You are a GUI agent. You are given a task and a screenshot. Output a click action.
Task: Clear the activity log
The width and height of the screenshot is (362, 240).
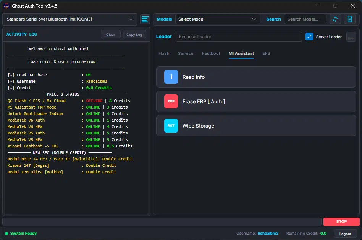[x=110, y=35]
